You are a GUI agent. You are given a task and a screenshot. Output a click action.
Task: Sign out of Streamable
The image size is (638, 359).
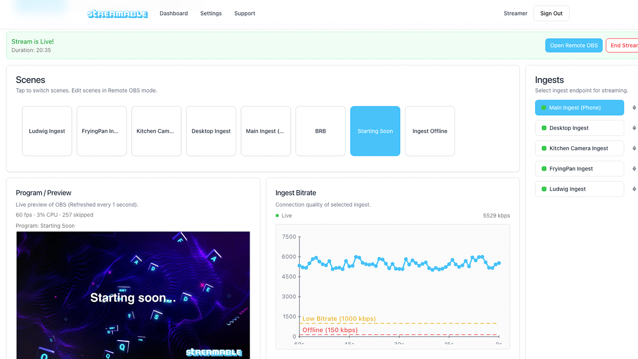551,13
